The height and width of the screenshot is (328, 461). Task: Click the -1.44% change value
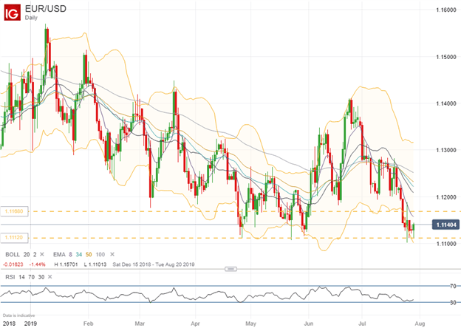[x=38, y=264]
